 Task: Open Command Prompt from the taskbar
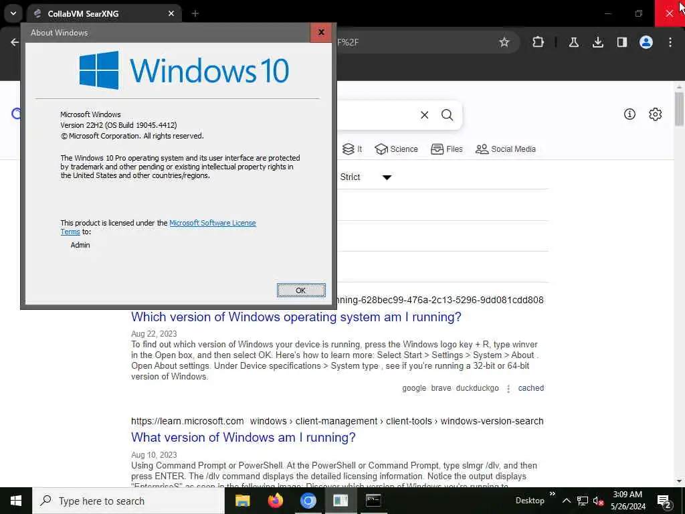[x=373, y=501]
